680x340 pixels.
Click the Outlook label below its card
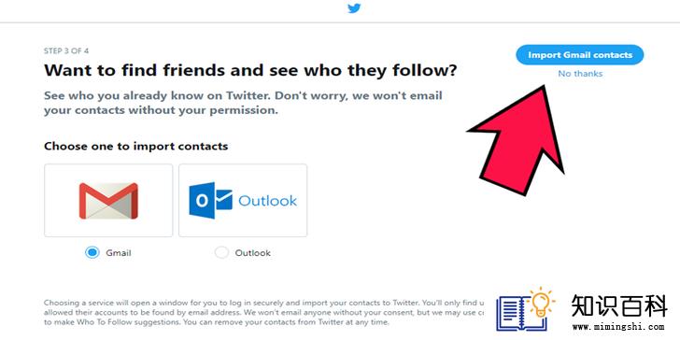click(x=253, y=253)
